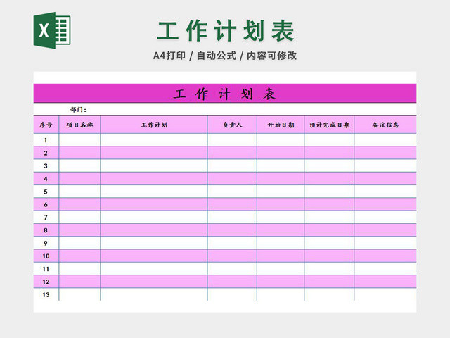The image size is (450, 338).
Task: Click row number 6 cell
Action: coord(46,204)
